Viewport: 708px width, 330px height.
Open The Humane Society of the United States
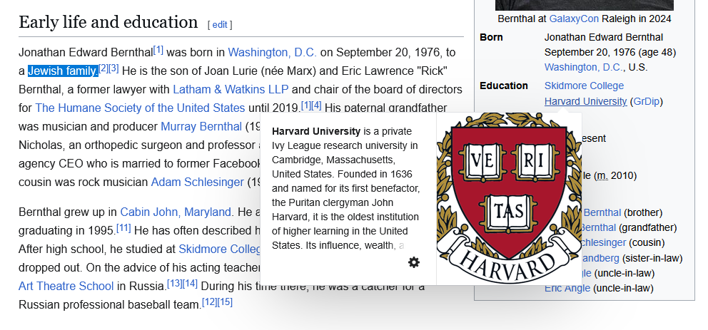click(x=140, y=108)
